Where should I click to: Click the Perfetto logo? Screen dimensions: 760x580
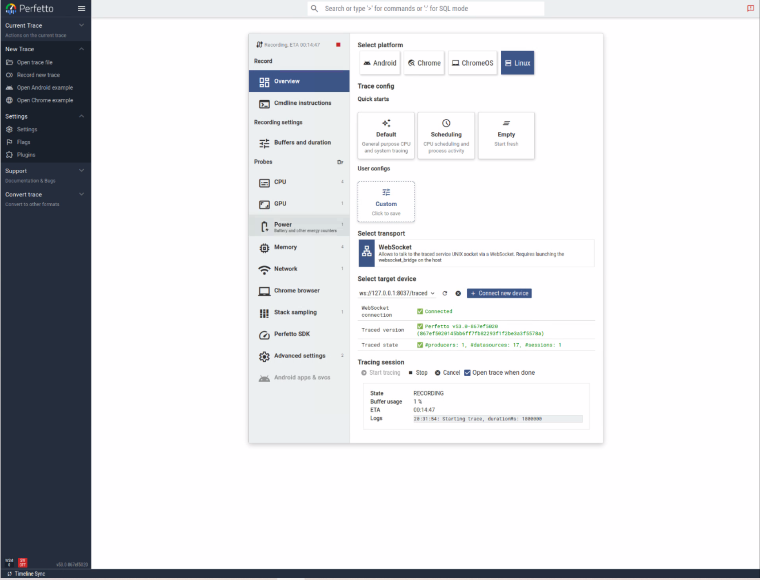tap(29, 8)
